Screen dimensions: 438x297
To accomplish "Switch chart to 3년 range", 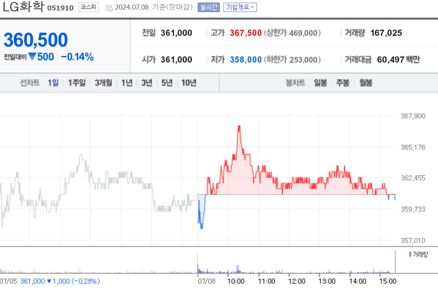I will (147, 83).
